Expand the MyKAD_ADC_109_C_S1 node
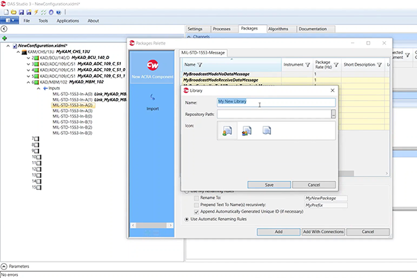Screen dimensions: 417x278 [28, 64]
